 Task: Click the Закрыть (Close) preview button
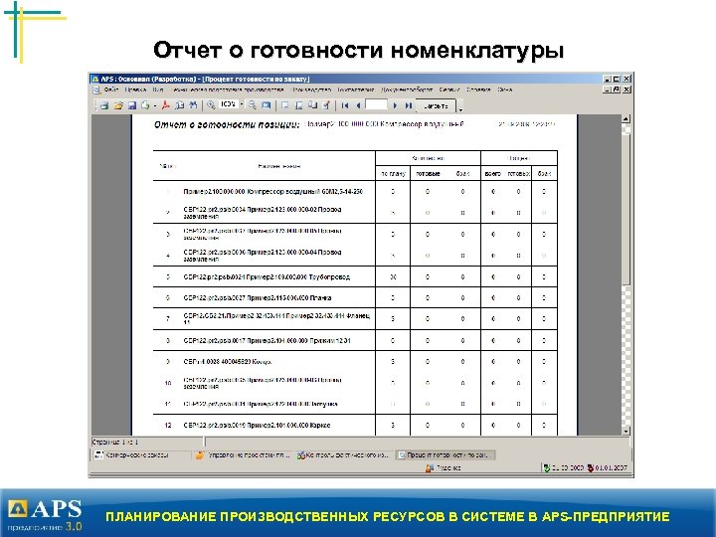(437, 106)
